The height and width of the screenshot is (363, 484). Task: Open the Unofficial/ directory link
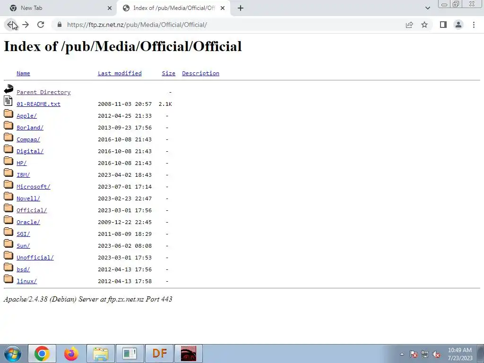pos(35,258)
